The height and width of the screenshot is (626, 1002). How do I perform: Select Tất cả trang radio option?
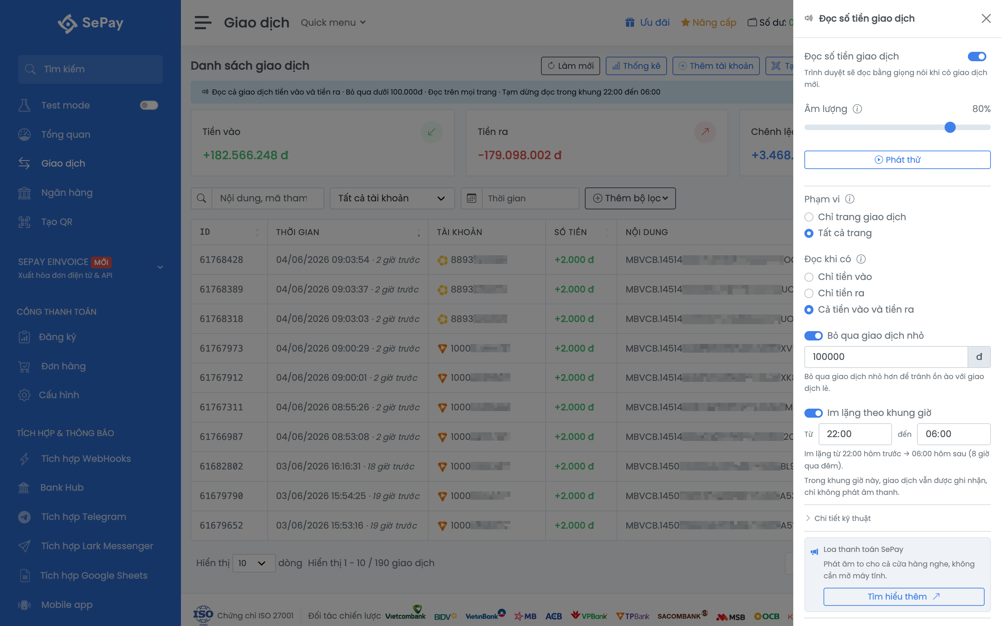tap(809, 233)
